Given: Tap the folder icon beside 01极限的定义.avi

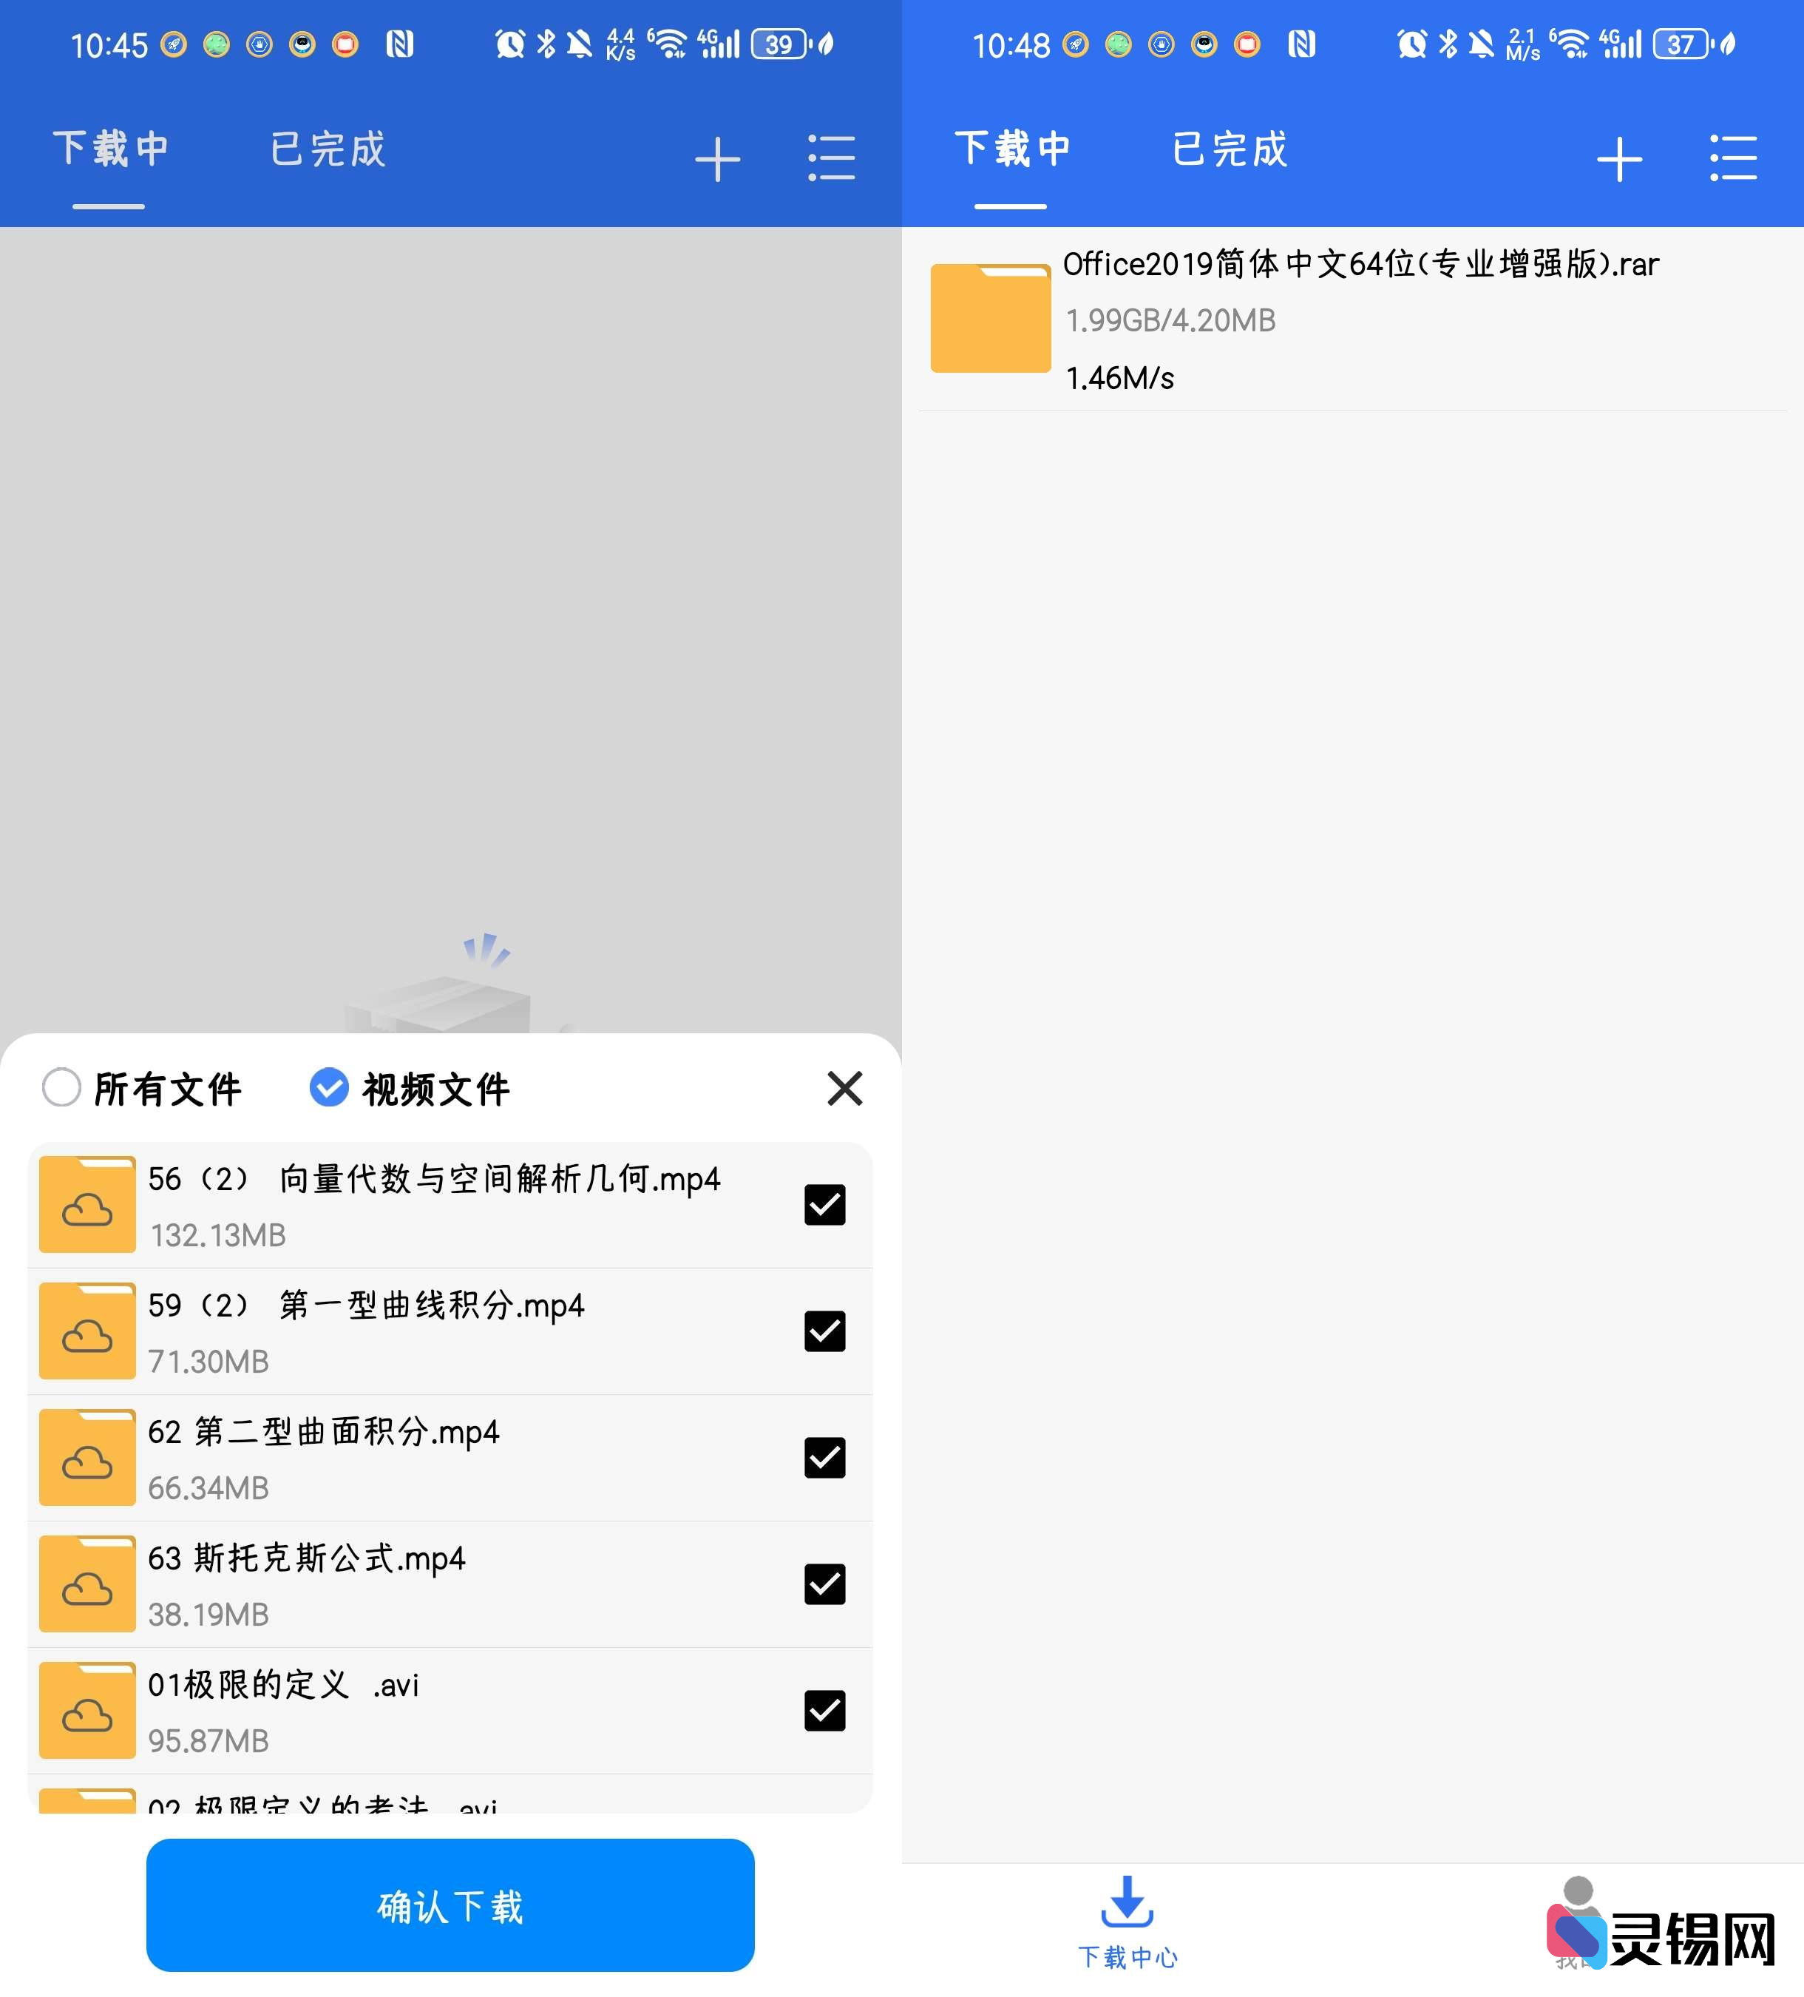Looking at the screenshot, I should click(87, 1711).
